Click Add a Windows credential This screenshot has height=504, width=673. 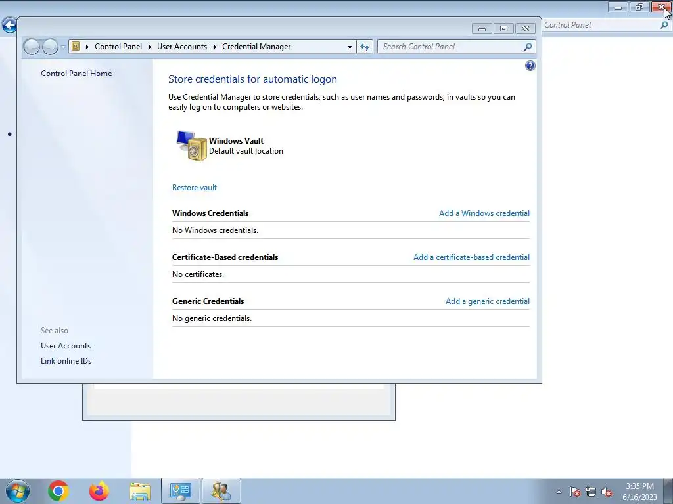click(484, 213)
